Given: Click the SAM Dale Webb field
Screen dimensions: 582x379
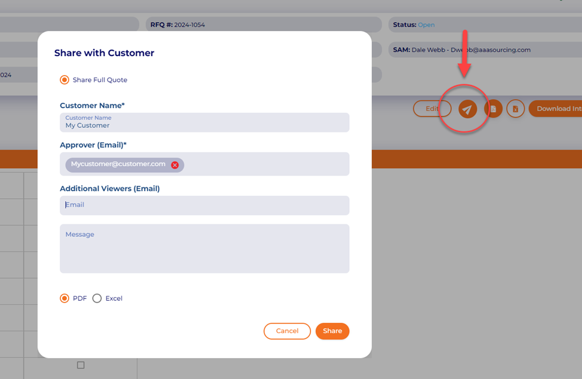Looking at the screenshot, I should tap(484, 50).
